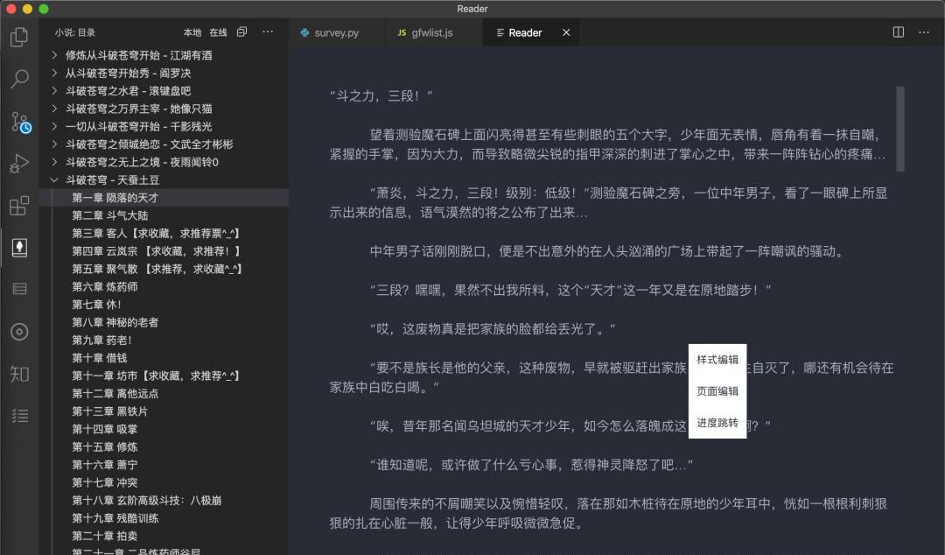This screenshot has height=555, width=945.
Task: Switch to the gfwlist.js tab
Action: coord(430,32)
